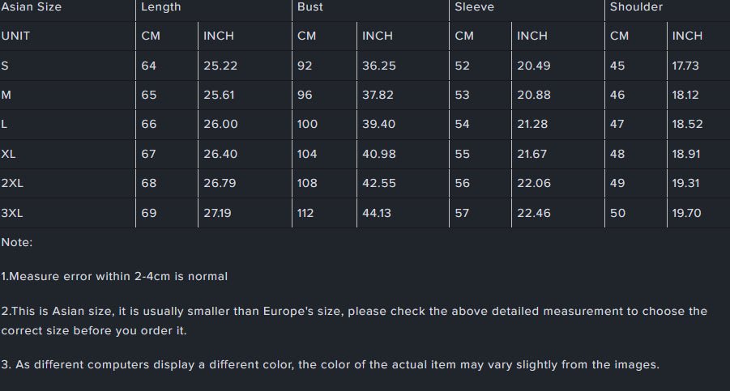Screen dimensions: 730x391
Task: Click the measure error 2-4cm note
Action: point(114,276)
